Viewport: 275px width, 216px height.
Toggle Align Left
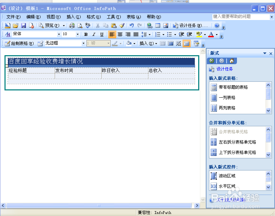(112, 34)
